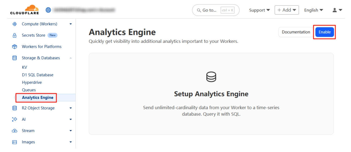Click the database icon above Setup Analytics Engine
Viewport: 351px width, 152px height.
tap(211, 77)
